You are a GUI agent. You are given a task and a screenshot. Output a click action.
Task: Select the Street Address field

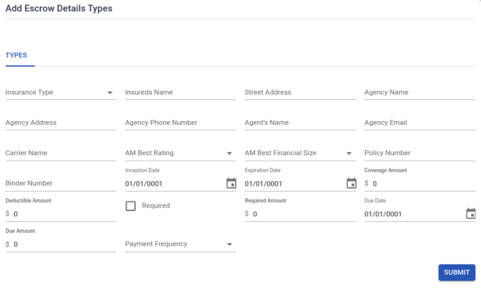coord(300,92)
